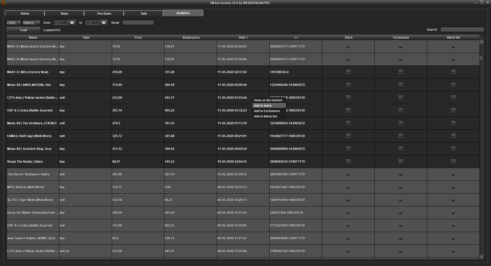Click the scroll up arrow of the table
Screen dimensions: 491x266
coord(482,42)
